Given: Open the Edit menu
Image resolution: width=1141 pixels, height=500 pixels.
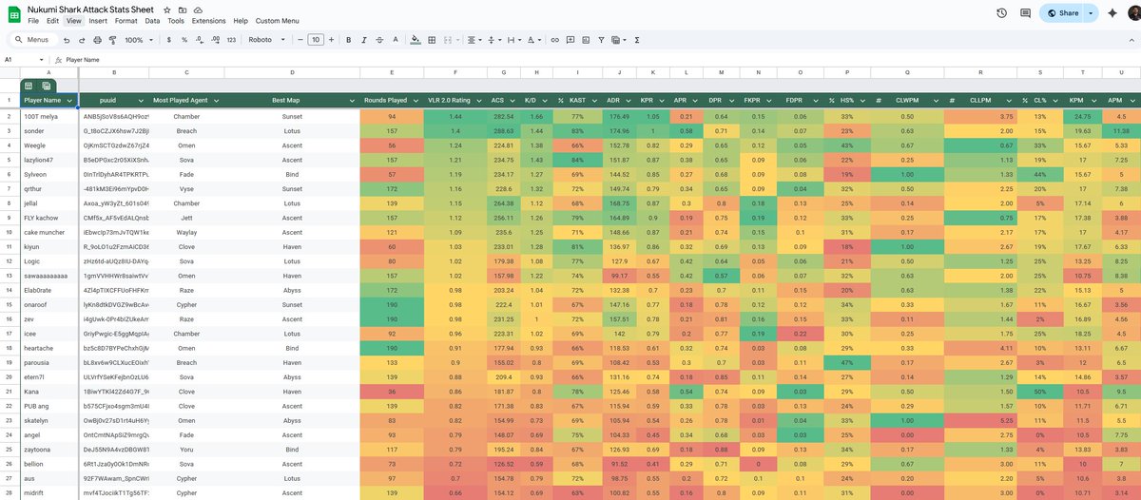Looking at the screenshot, I should click(x=52, y=20).
